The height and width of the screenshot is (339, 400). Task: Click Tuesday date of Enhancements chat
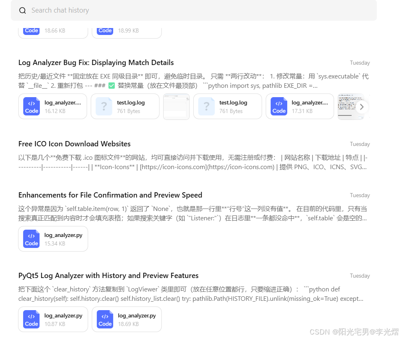tap(360, 195)
